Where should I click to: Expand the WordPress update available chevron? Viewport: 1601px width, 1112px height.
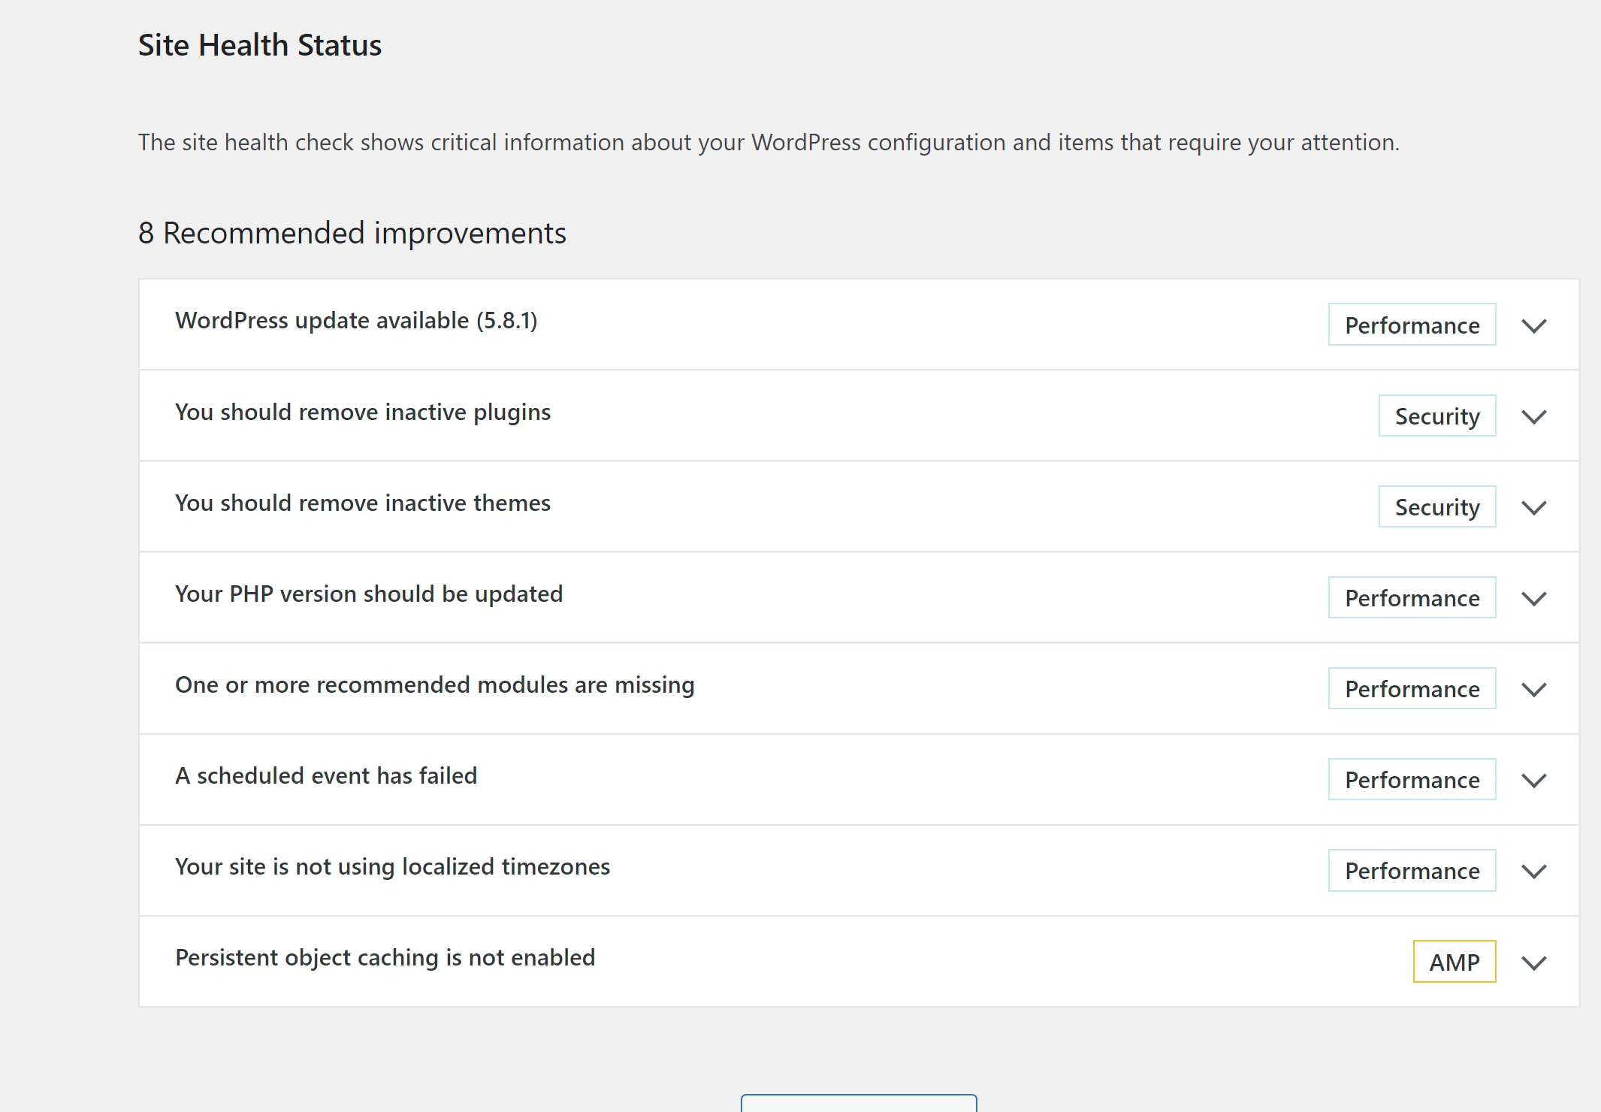(1533, 326)
